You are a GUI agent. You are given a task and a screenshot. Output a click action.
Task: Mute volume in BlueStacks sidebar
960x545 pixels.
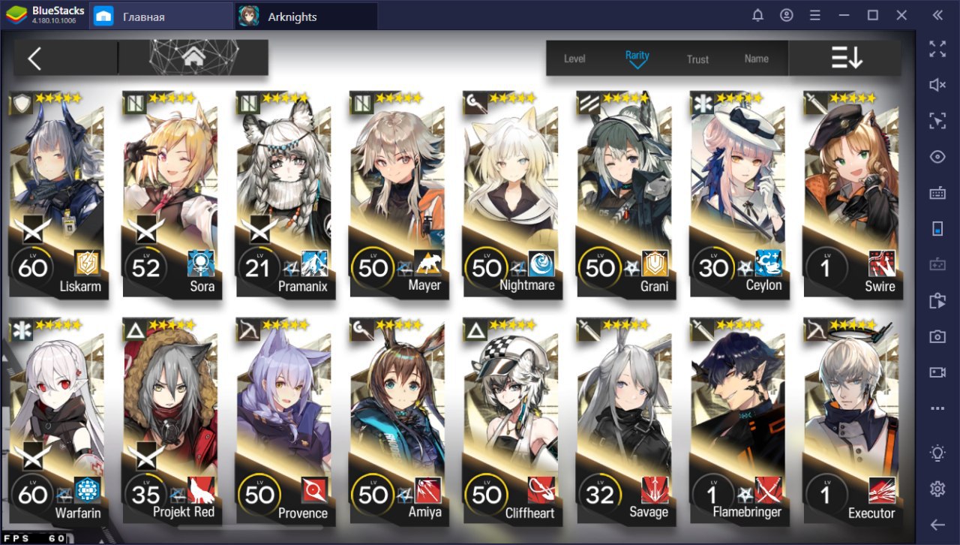click(x=937, y=85)
